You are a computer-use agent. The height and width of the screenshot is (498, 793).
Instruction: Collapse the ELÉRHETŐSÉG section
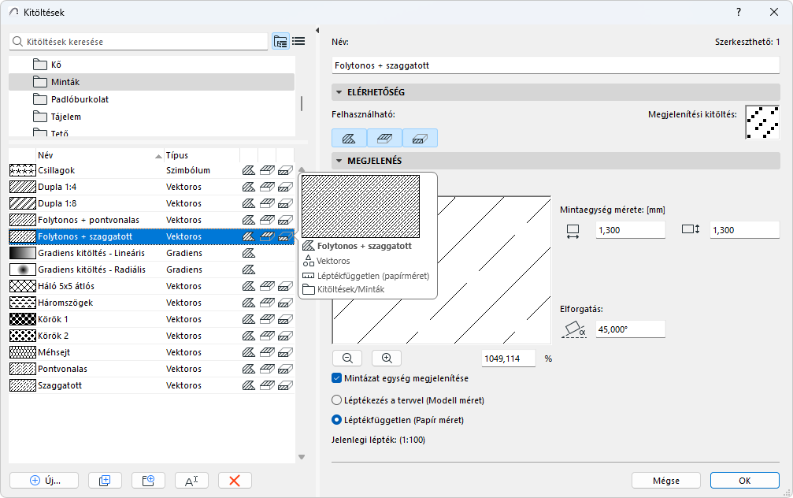click(339, 92)
